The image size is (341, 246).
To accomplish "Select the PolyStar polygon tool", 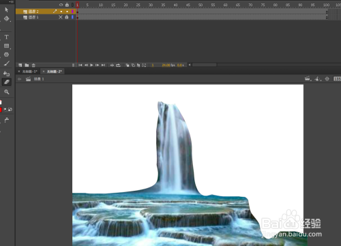I will (x=6, y=55).
